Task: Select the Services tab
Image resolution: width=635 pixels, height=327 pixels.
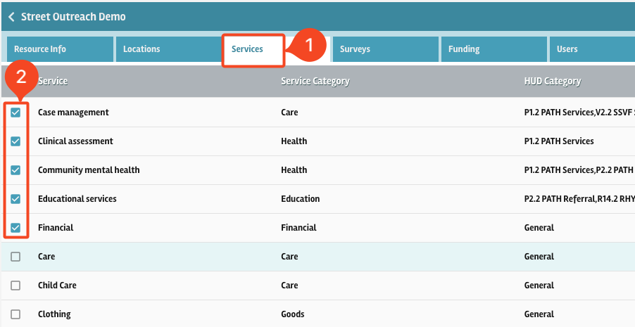Action: click(248, 49)
